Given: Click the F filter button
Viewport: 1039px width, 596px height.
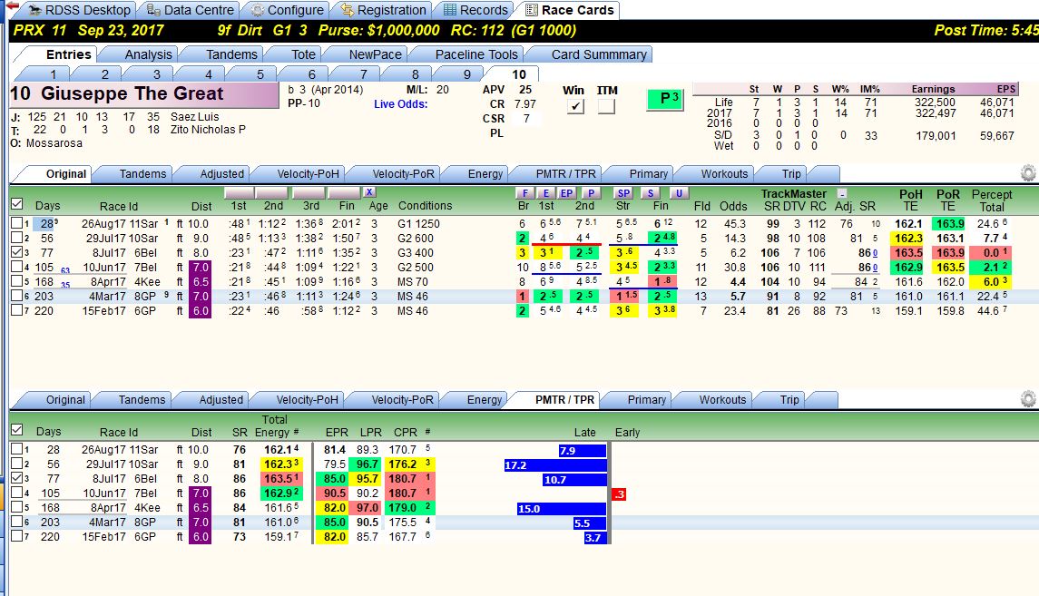Looking at the screenshot, I should (x=524, y=193).
